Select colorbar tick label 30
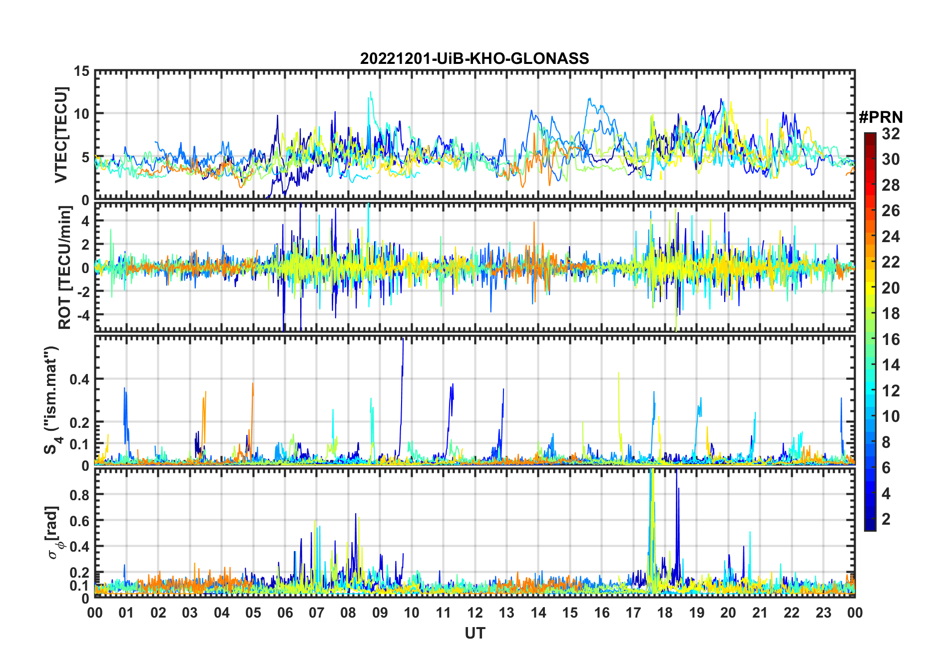The height and width of the screenshot is (664, 950). point(891,159)
